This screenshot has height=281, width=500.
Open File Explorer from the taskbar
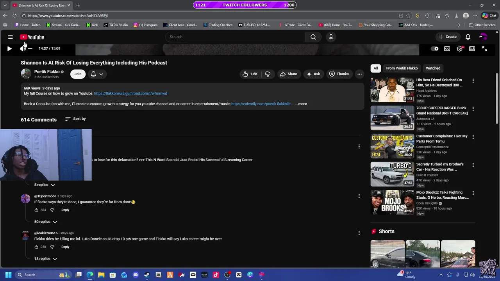[x=101, y=275]
